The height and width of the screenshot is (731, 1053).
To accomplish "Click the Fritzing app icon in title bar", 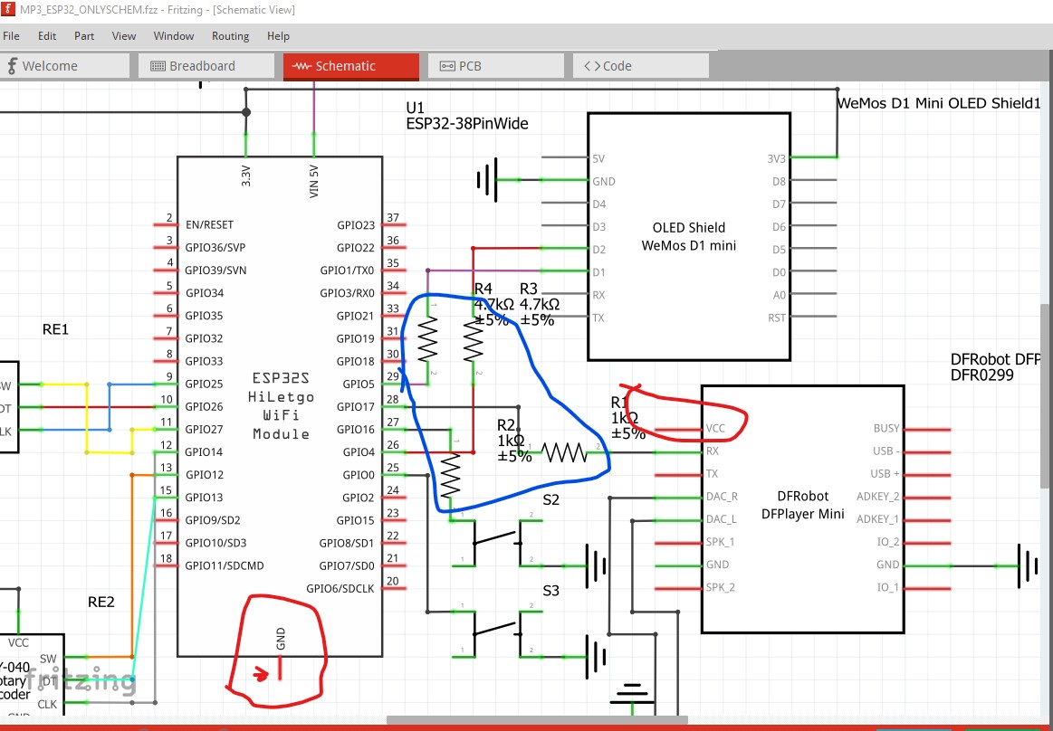I will pos(7,9).
